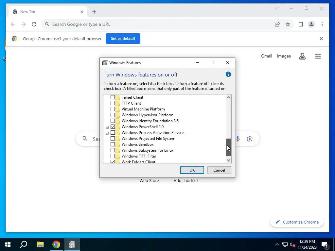Enable Windows Sandbox checkbox
Image resolution: width=335 pixels, height=251 pixels.
coord(113,144)
